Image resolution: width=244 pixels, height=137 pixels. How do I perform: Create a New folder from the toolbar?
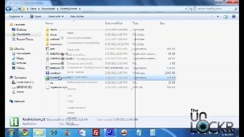[x=77, y=16]
